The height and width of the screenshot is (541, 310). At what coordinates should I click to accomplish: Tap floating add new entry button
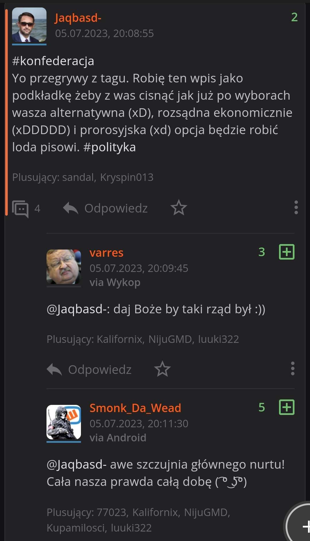coord(299,524)
